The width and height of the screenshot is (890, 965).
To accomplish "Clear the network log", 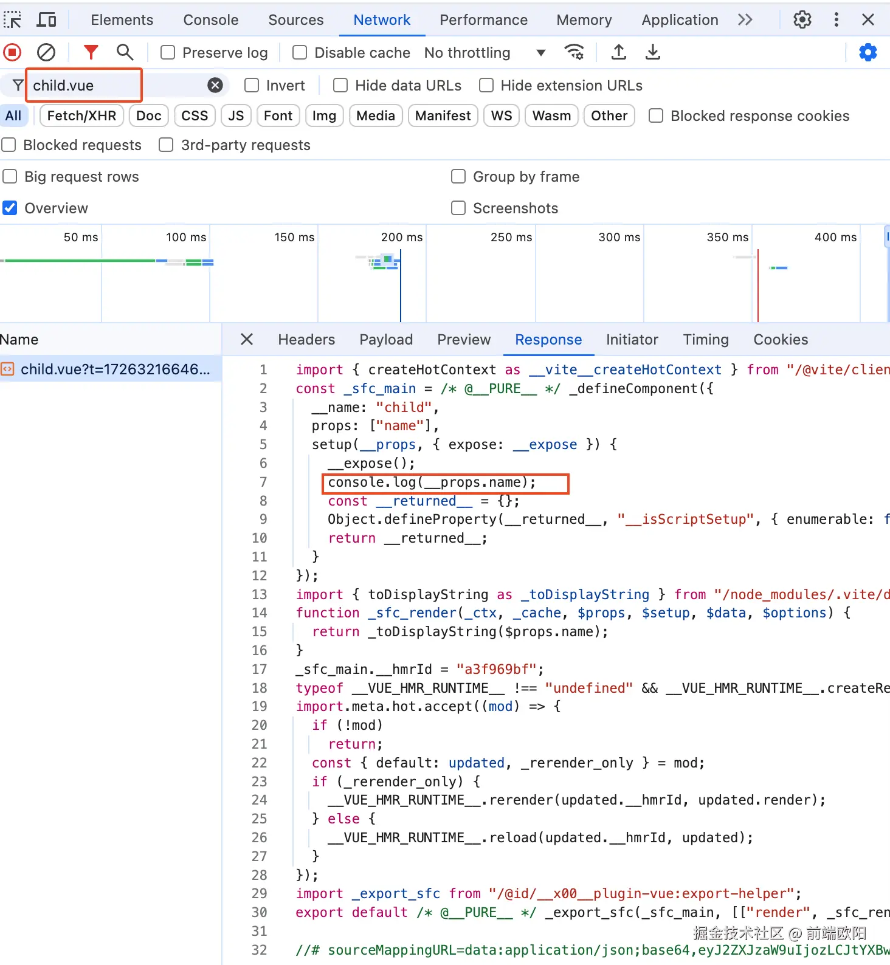I will [46, 53].
